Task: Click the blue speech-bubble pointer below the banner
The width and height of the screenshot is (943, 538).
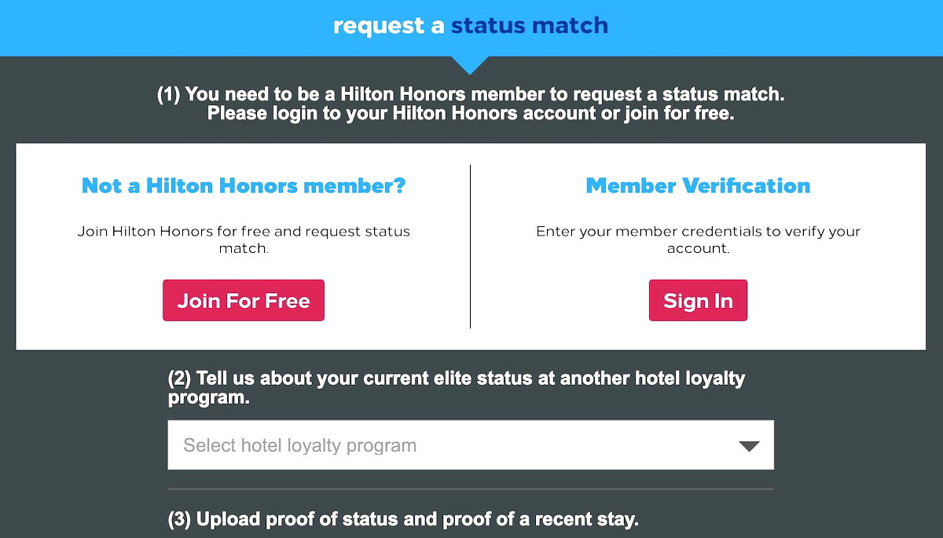Action: [x=472, y=64]
